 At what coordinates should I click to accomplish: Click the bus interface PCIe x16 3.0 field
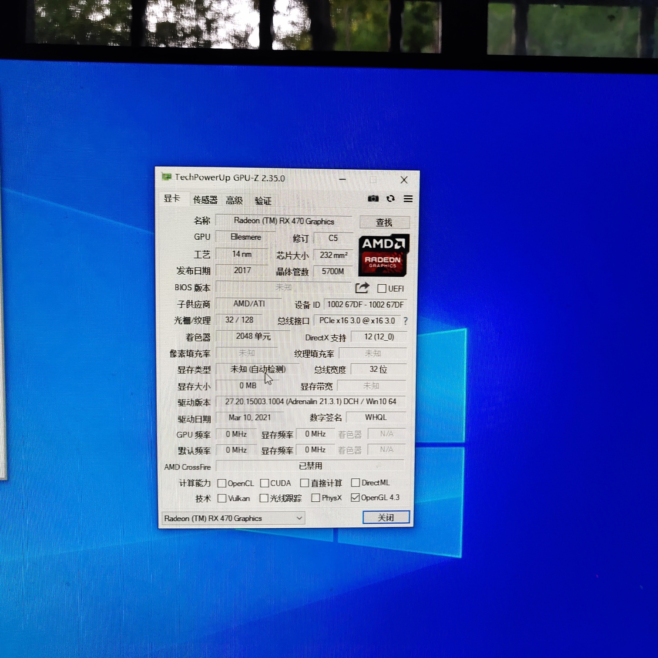click(x=357, y=321)
